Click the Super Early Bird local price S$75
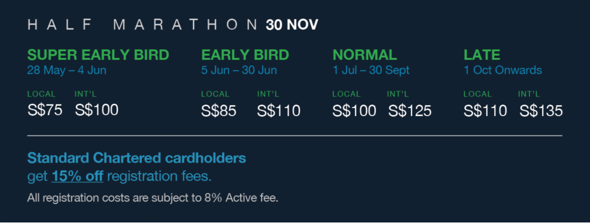This screenshot has height=223, width=590. [45, 110]
